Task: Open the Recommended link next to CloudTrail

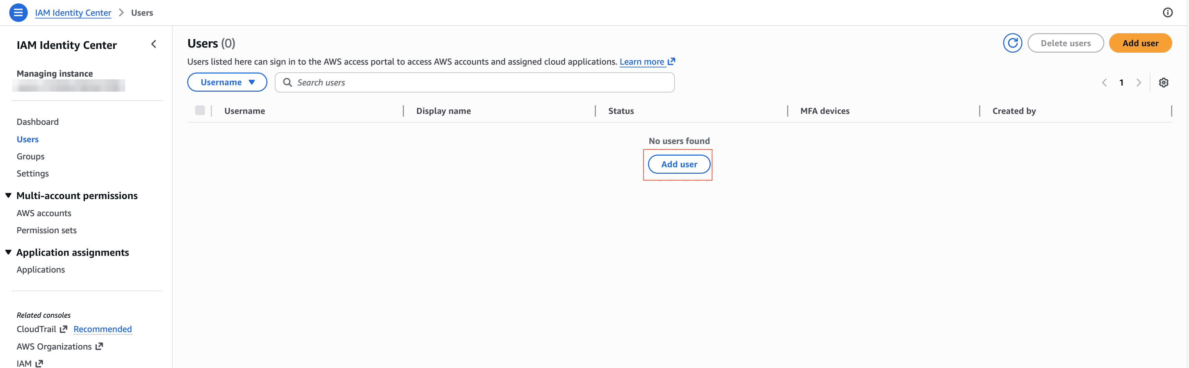Action: click(103, 329)
